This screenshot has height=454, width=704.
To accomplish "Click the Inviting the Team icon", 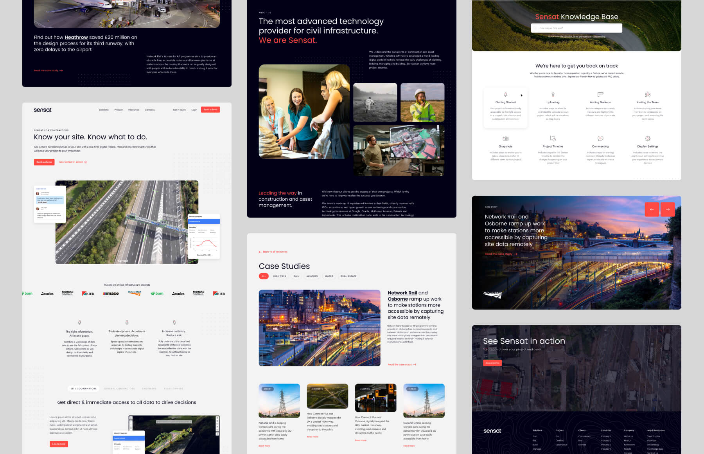I will click(x=648, y=95).
